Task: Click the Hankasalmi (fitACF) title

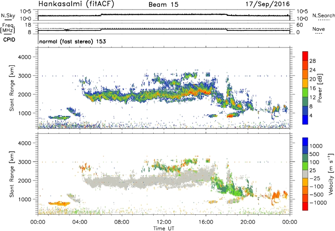Action: tap(76, 4)
